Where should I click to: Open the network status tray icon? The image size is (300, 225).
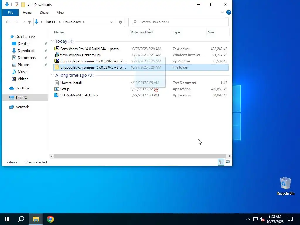[x=255, y=219]
